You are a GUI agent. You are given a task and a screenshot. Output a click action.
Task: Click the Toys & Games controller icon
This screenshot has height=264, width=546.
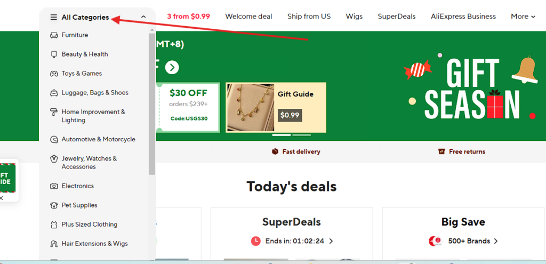54,74
